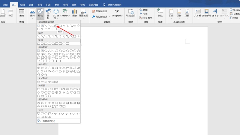Screen dimensions: 240x135
Task: Open Wikipedia add-in
Action: point(117,13)
